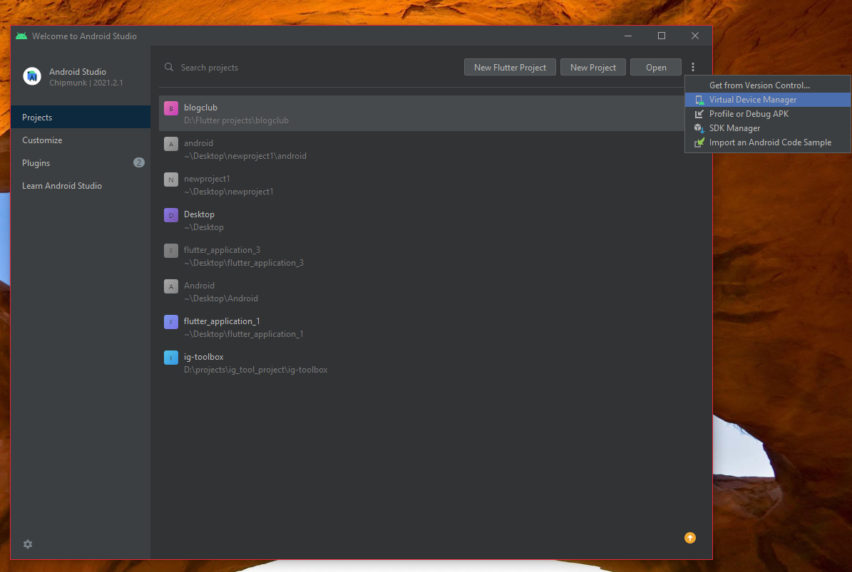Close the Welcome to Android Studio window
Viewport: 852px width, 572px height.
pos(695,36)
